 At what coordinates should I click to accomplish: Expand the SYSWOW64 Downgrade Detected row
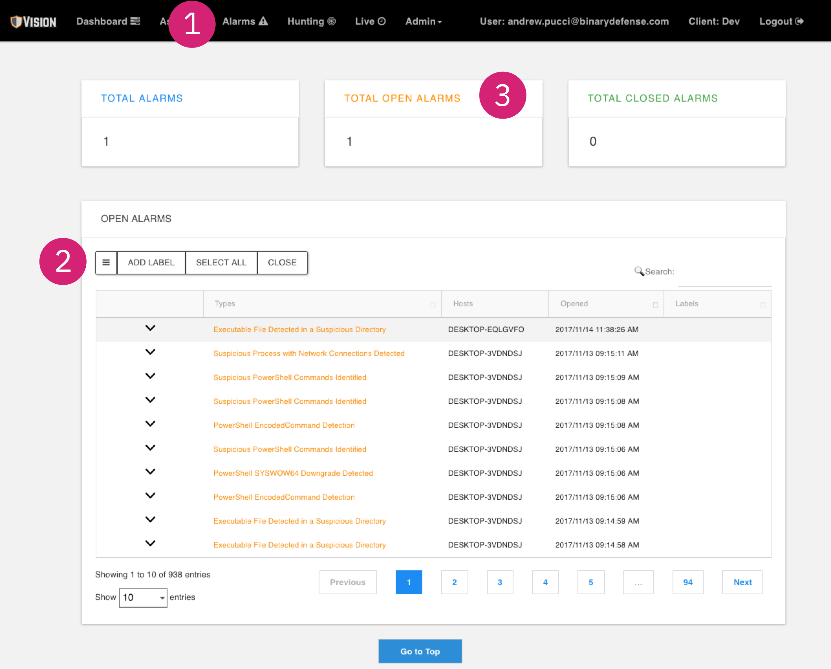(150, 471)
